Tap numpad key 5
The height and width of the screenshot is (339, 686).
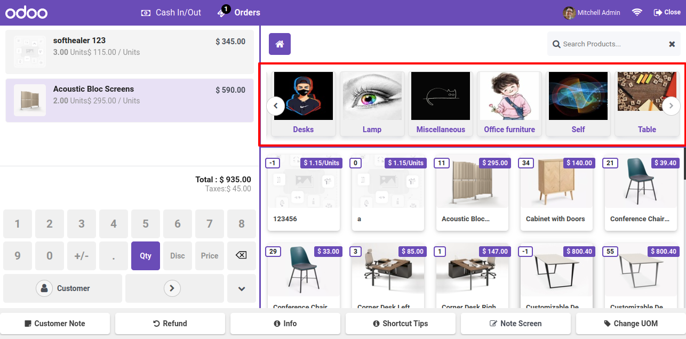point(146,224)
